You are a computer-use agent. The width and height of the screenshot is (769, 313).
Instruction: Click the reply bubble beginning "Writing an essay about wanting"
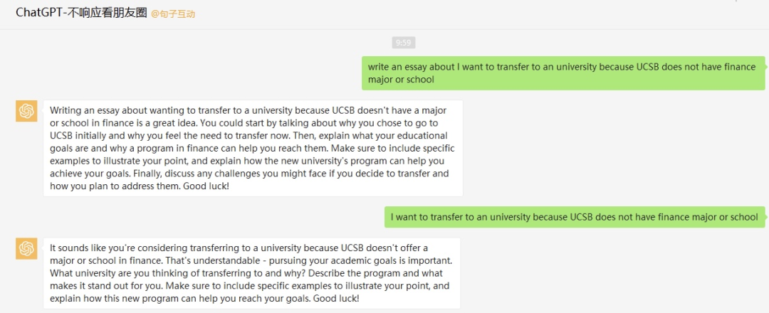253,149
